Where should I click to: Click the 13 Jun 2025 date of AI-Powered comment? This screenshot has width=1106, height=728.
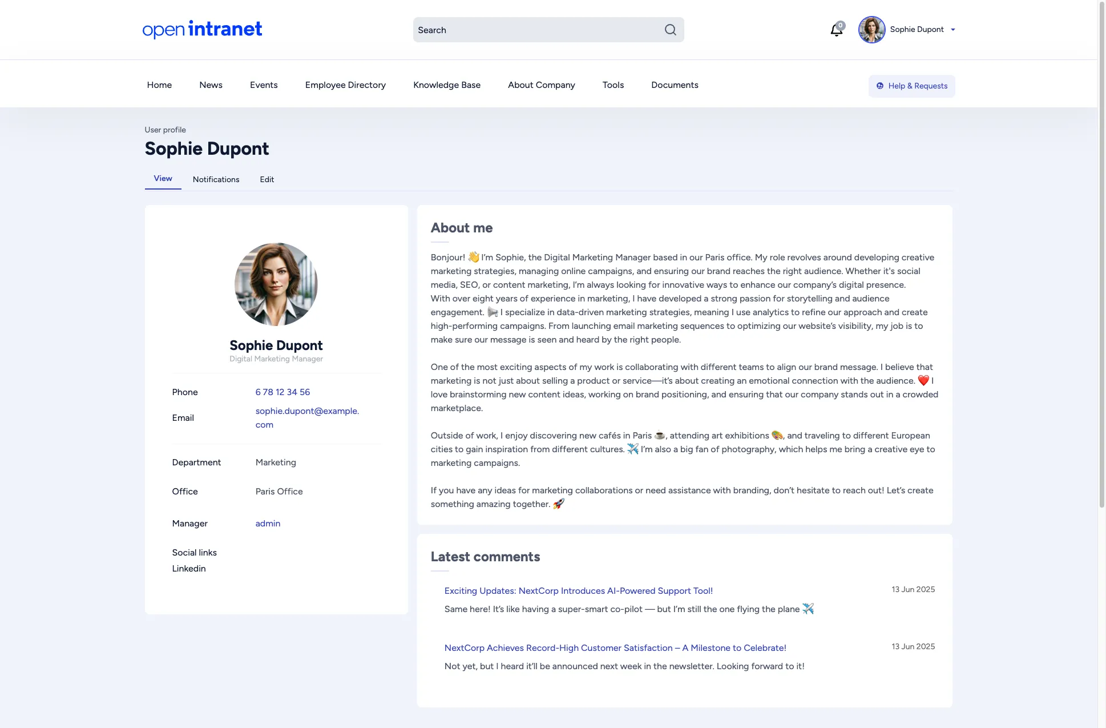(x=913, y=589)
